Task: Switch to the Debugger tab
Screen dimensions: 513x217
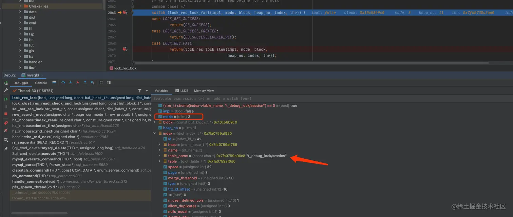Action: pos(21,83)
